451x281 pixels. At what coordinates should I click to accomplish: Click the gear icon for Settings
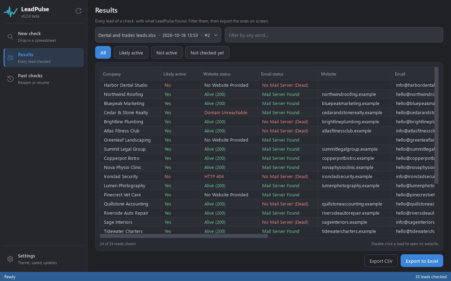coord(10,259)
